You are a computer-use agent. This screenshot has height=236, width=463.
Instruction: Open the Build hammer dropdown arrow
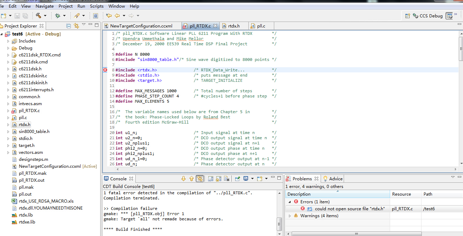[45, 16]
